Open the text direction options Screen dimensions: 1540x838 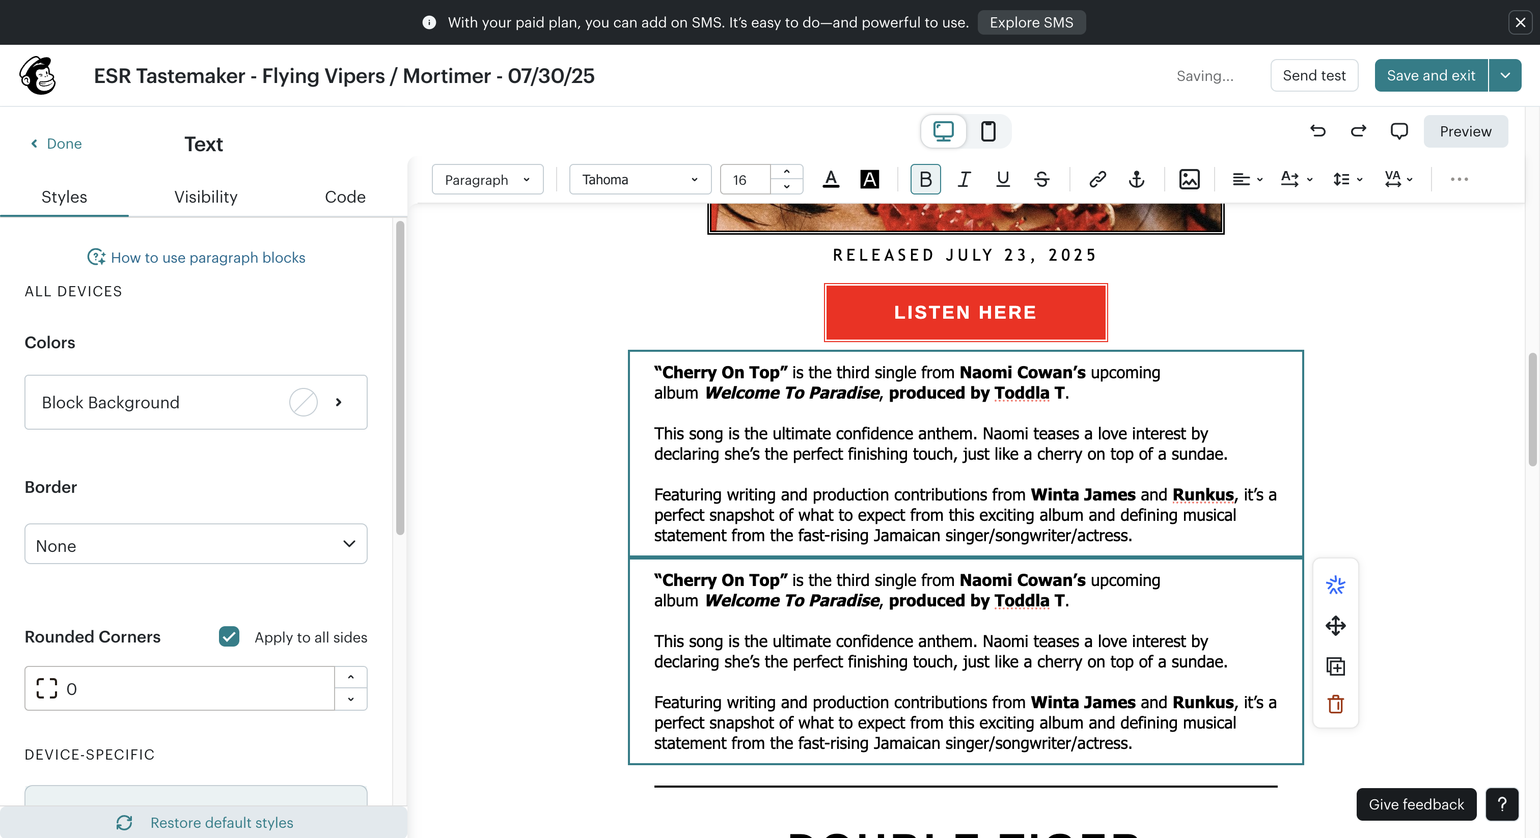[1297, 179]
